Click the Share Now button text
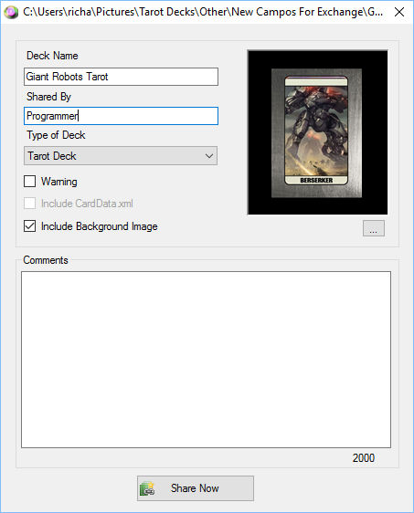This screenshot has height=513, width=414. (x=195, y=488)
